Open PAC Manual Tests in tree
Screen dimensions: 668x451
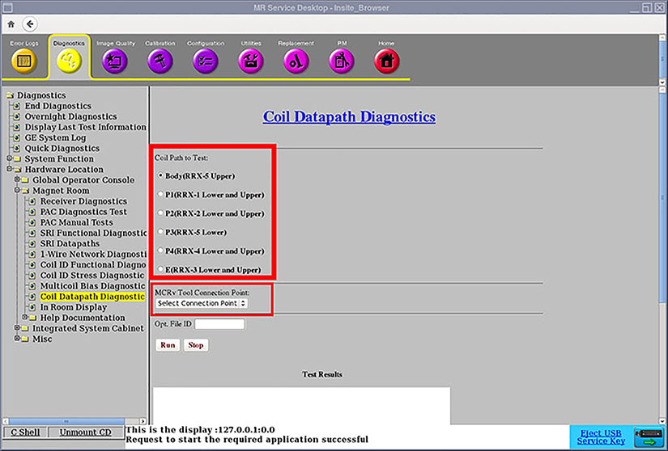tap(76, 222)
